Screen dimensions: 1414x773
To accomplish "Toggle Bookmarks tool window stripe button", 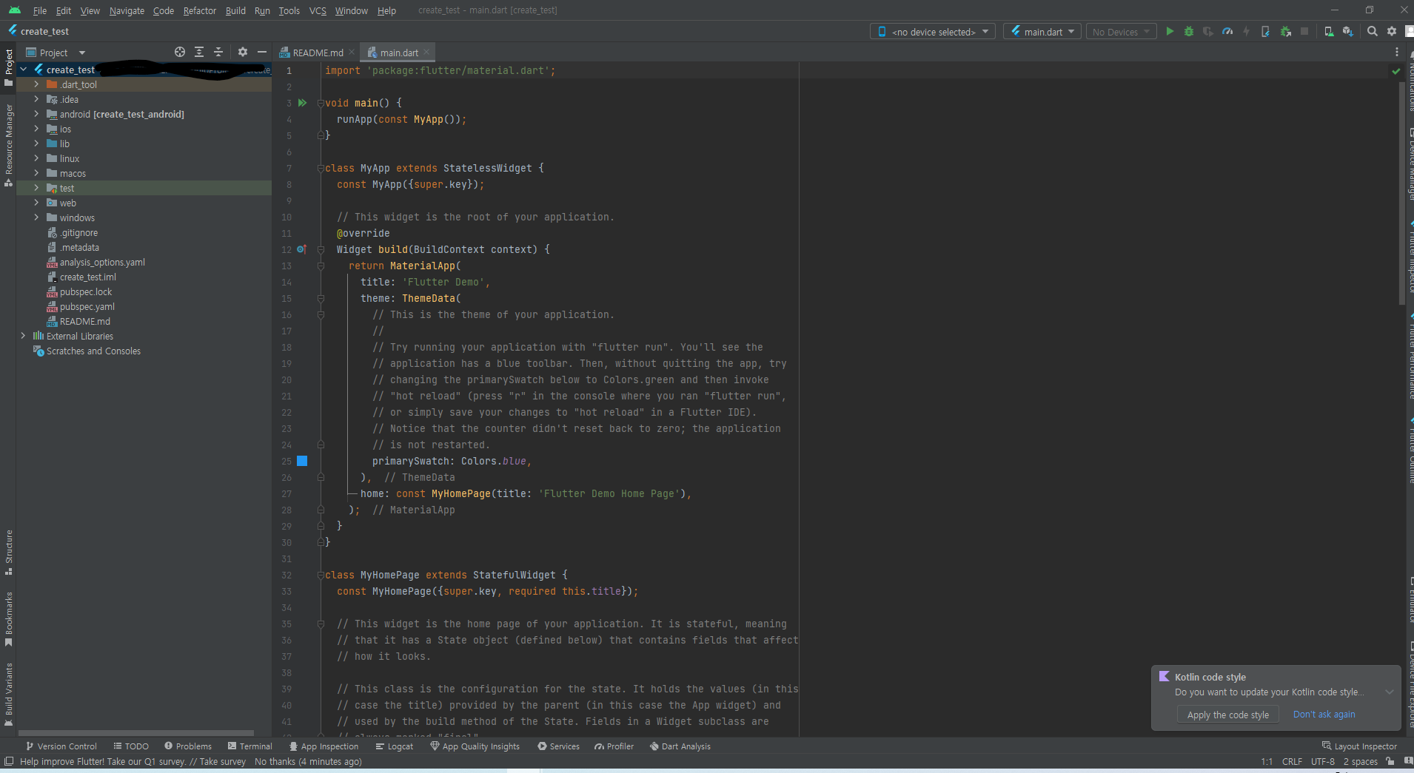I will click(x=9, y=619).
